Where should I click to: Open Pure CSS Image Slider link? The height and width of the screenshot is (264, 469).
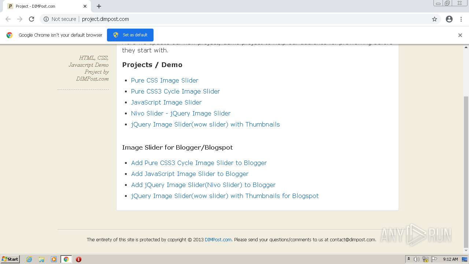pyautogui.click(x=165, y=80)
